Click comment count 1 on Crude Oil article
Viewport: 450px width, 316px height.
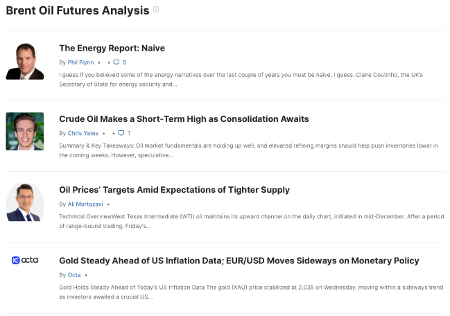tap(129, 133)
